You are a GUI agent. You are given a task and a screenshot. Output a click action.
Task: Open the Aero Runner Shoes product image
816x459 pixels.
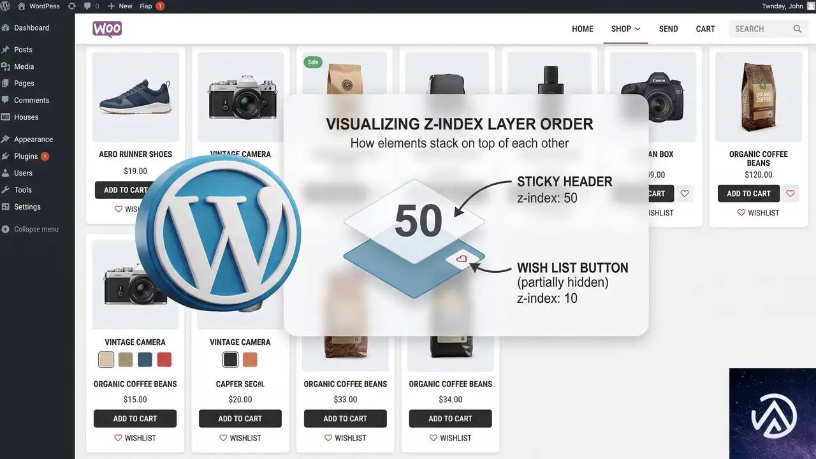click(x=136, y=97)
